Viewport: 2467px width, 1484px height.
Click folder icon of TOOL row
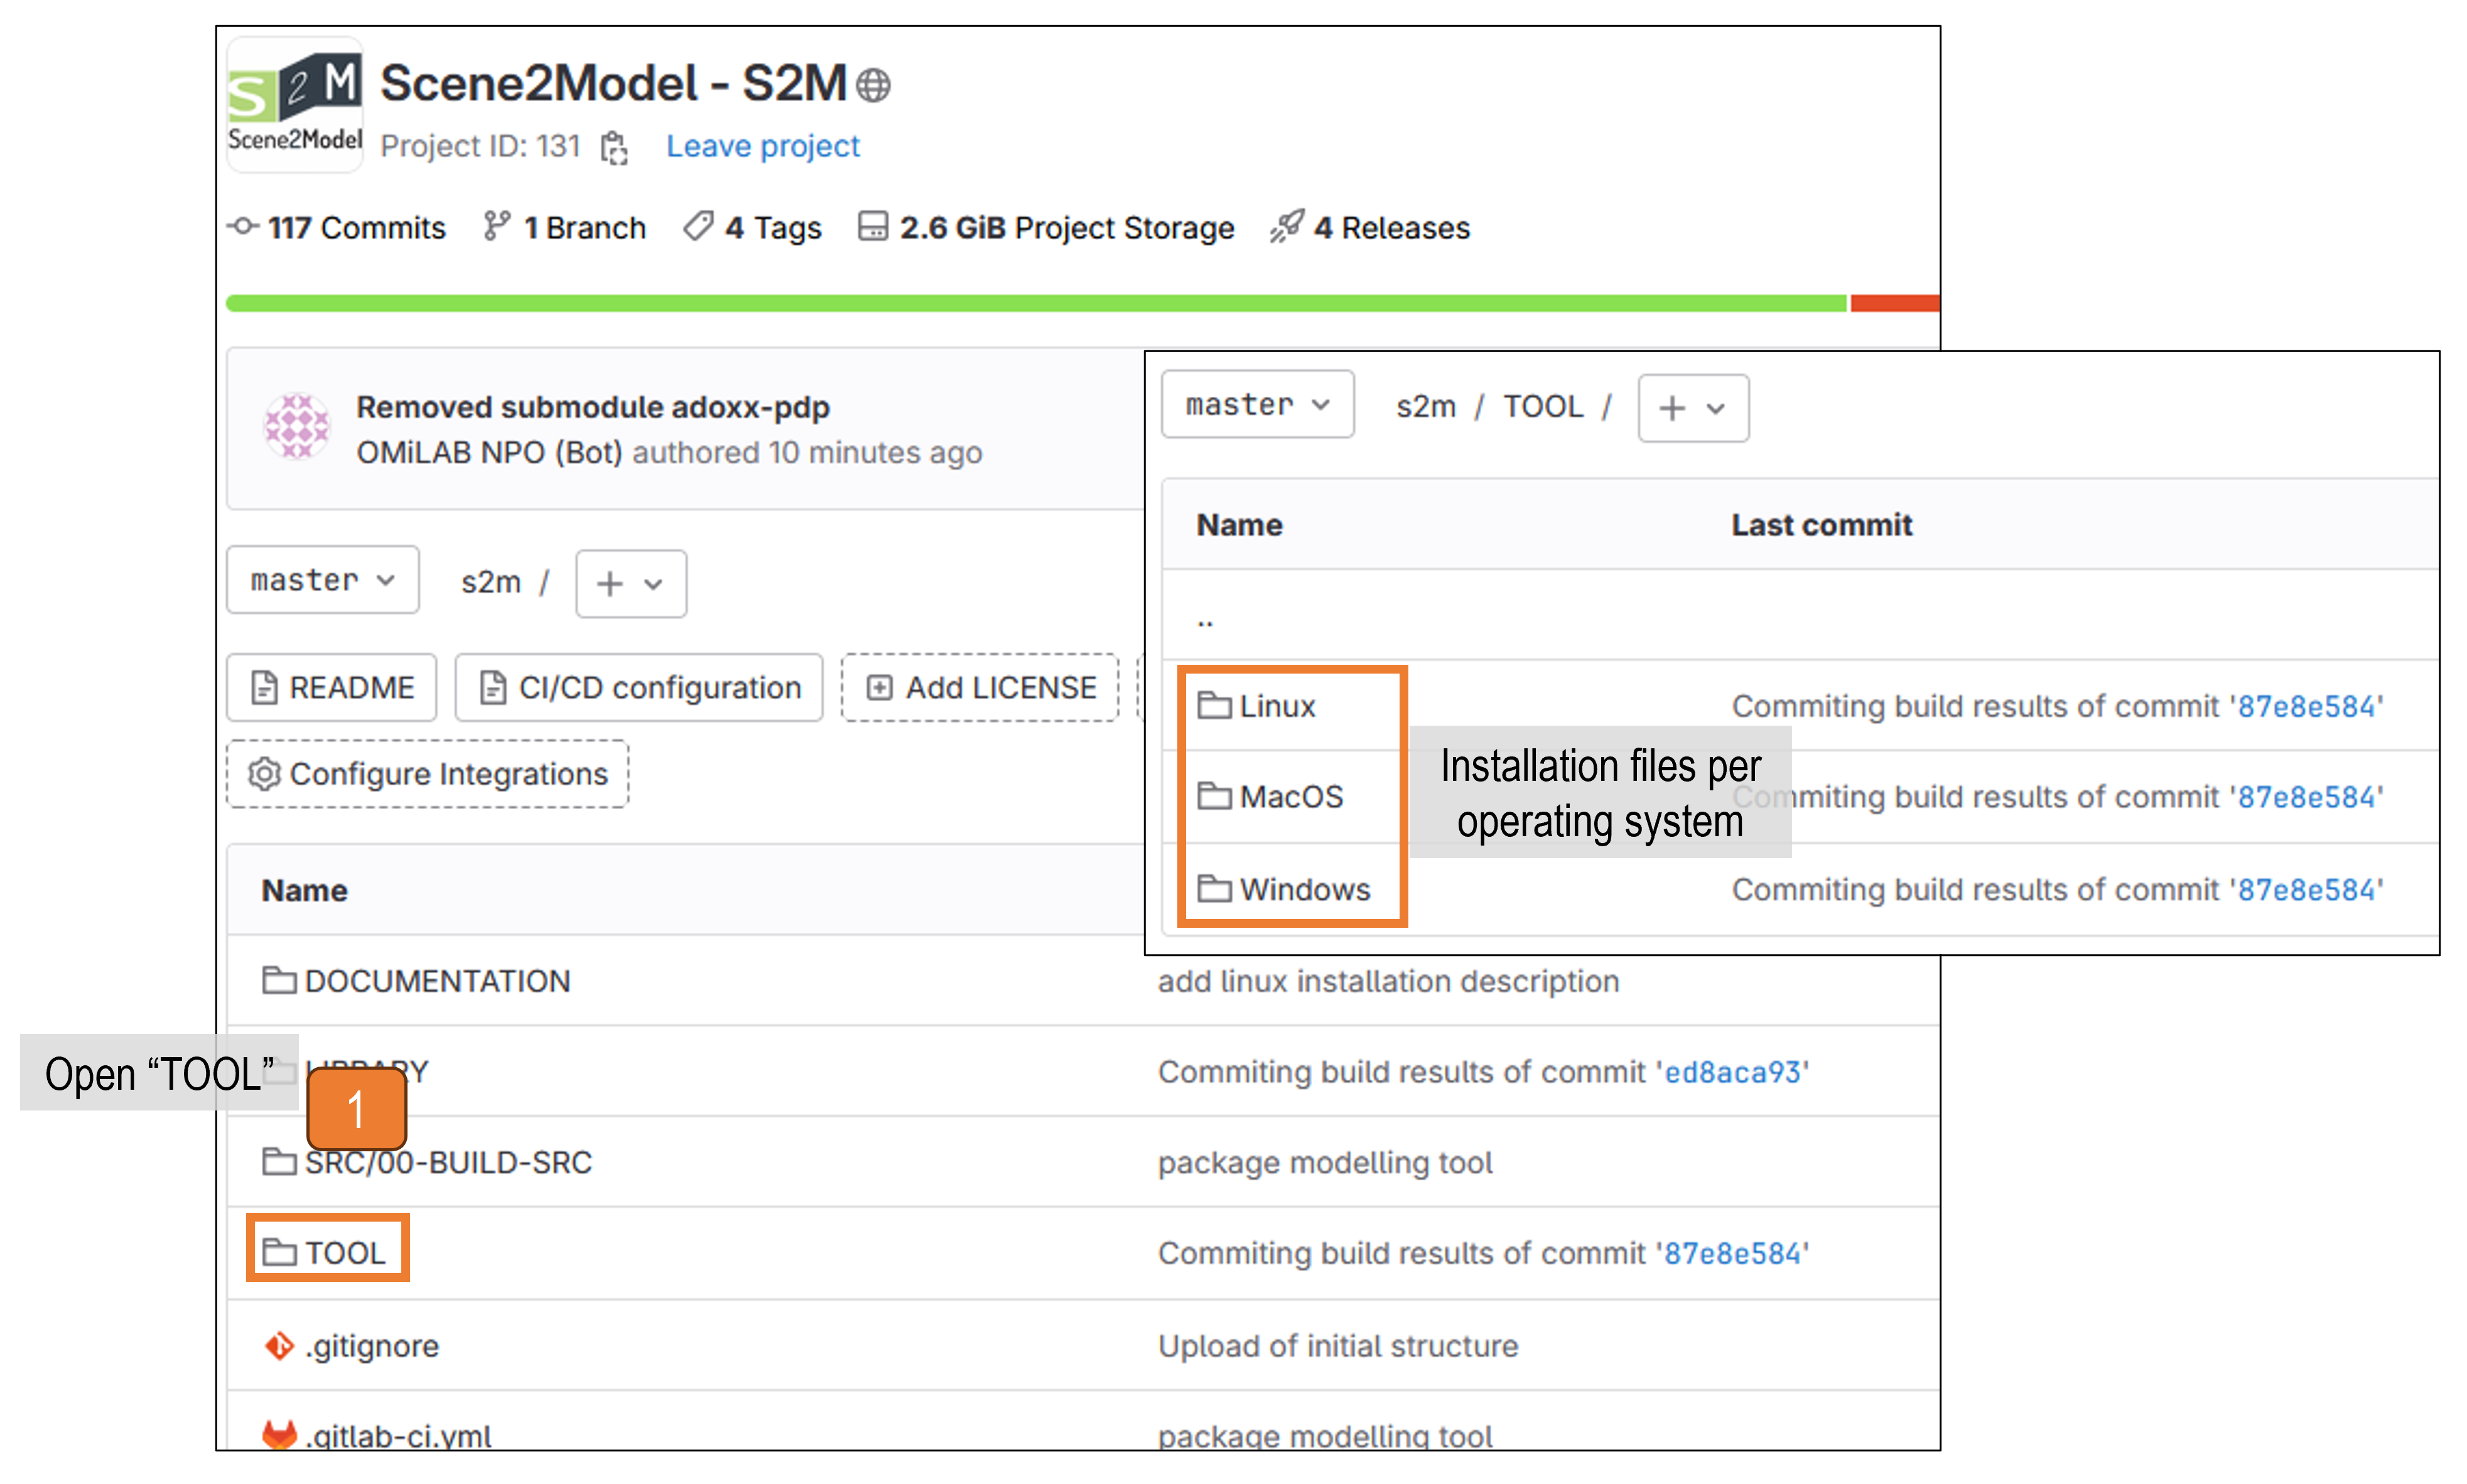pos(279,1252)
